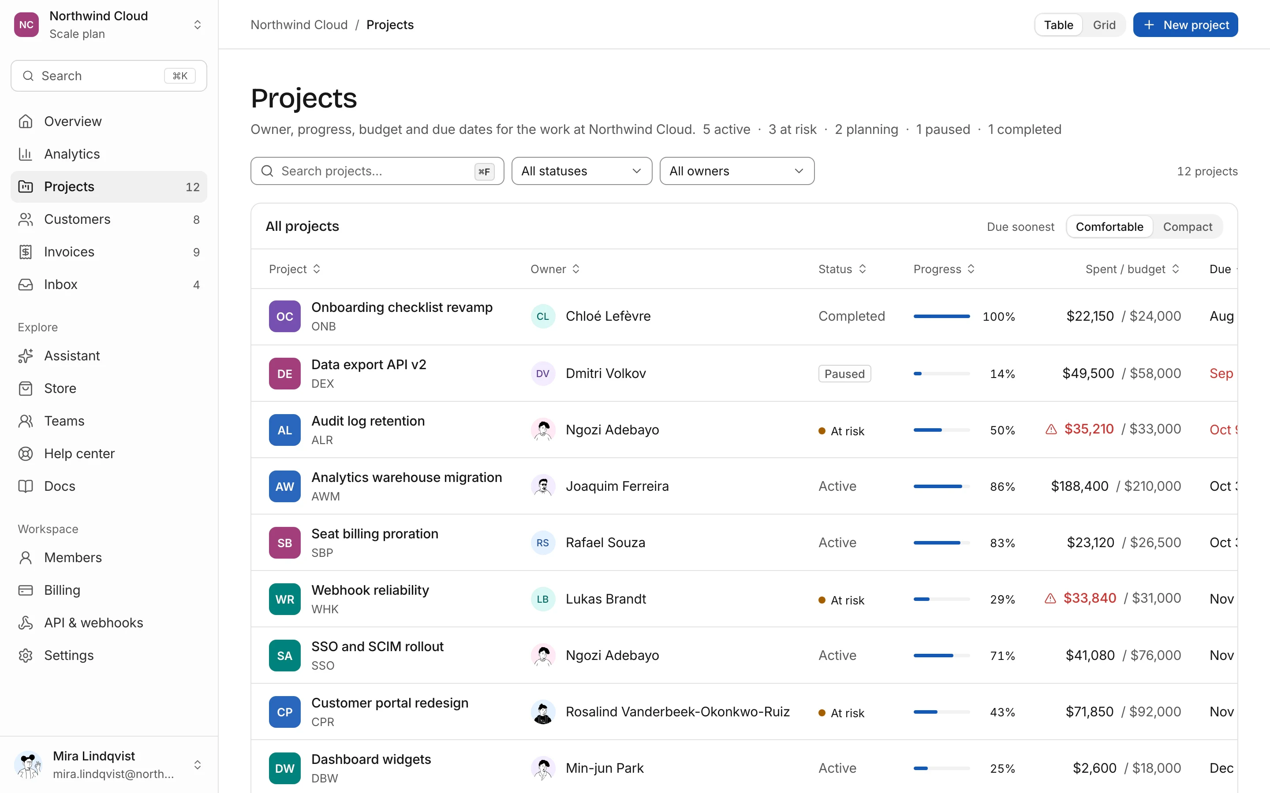Sort by the Progress column header

click(944, 269)
